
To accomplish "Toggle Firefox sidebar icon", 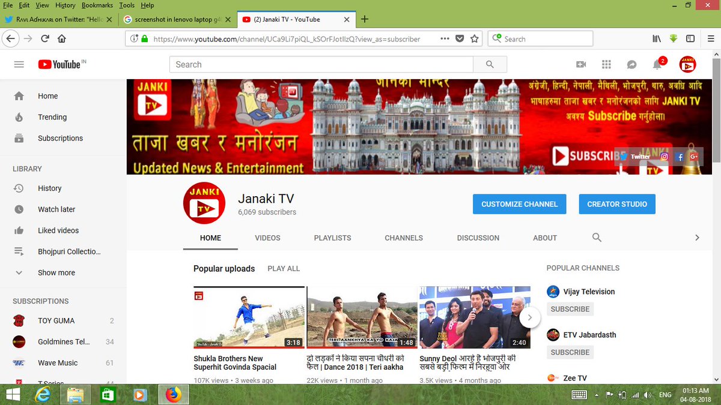I will click(690, 38).
